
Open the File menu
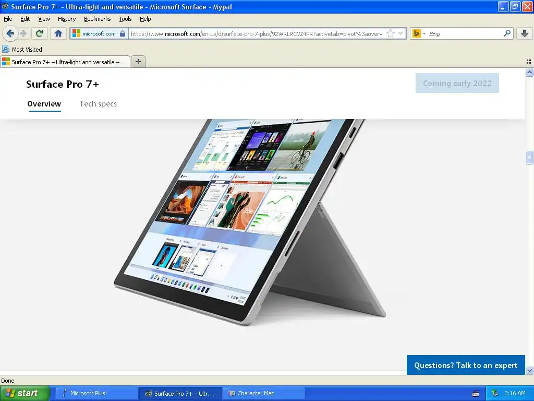pyautogui.click(x=8, y=19)
